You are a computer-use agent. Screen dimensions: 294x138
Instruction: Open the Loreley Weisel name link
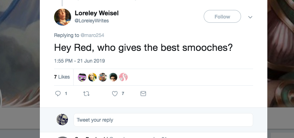coord(97,13)
